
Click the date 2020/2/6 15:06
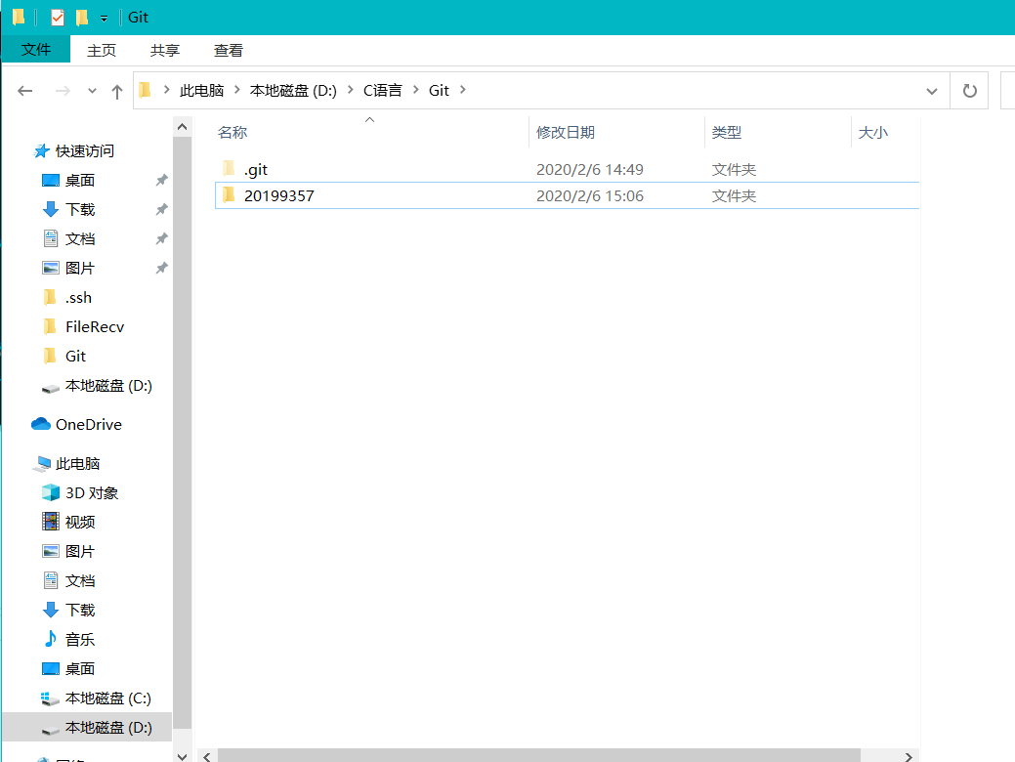point(590,196)
